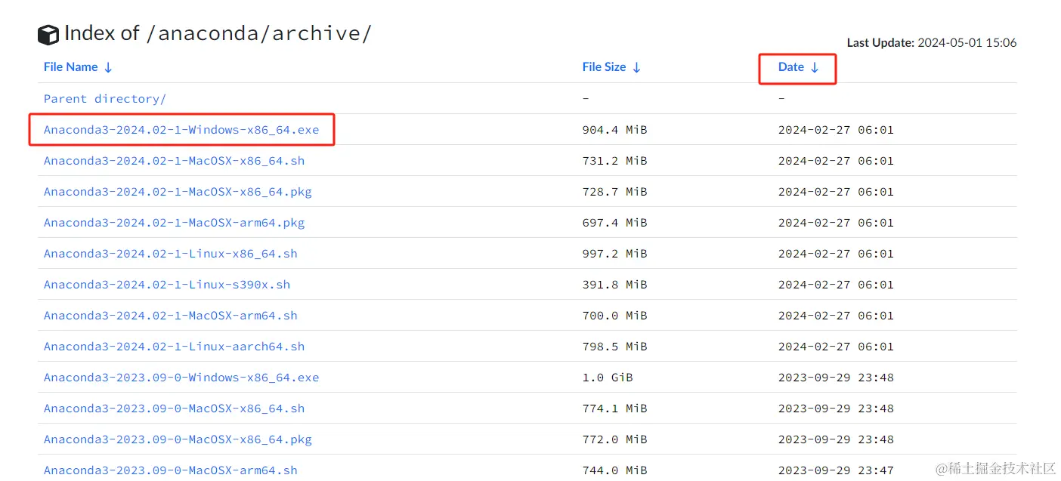Download Anaconda3-2024.02-1-Linux-s390x.sh

coord(167,285)
